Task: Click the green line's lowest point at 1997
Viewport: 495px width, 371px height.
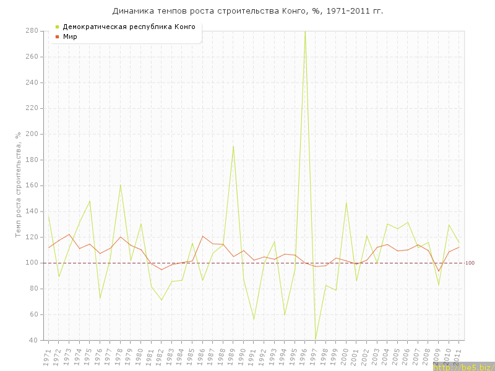Action: click(x=316, y=339)
